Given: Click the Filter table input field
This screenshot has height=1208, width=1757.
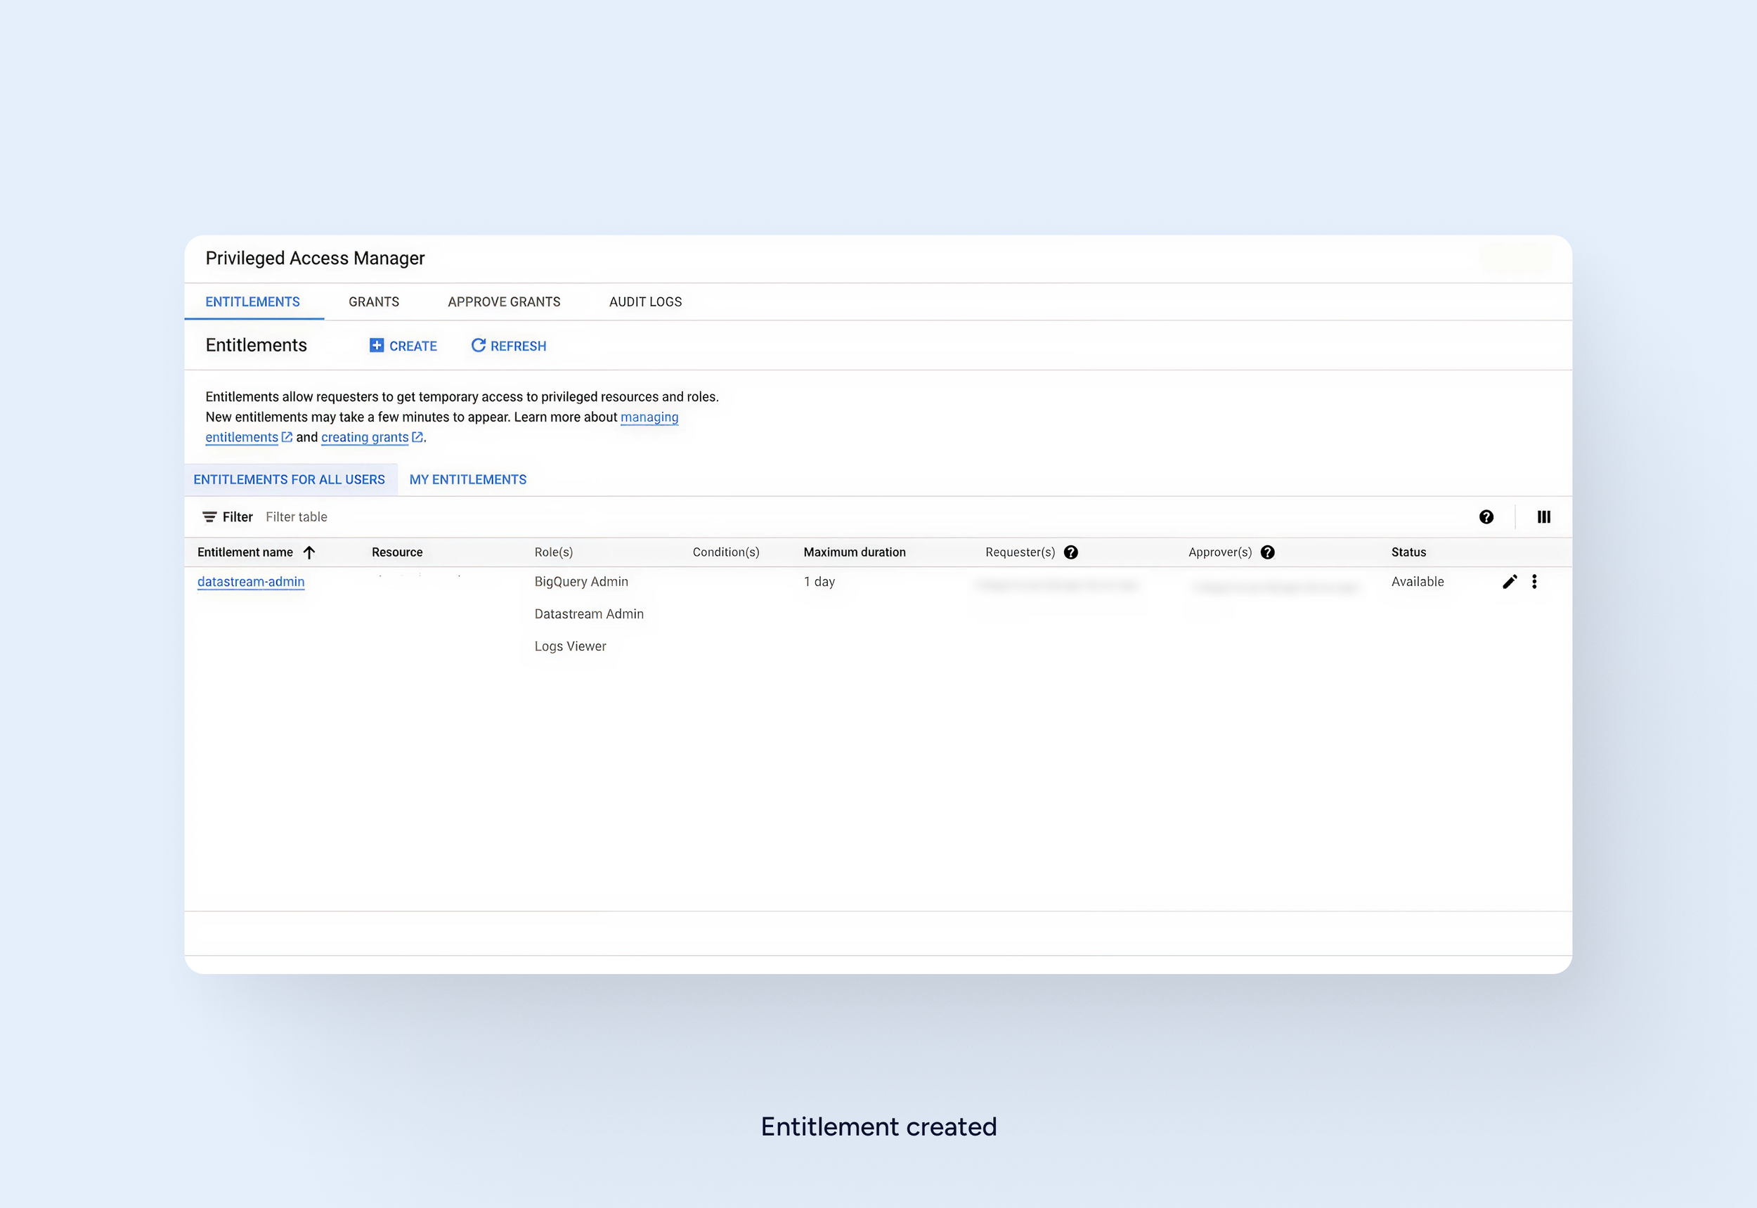Looking at the screenshot, I should [x=296, y=517].
